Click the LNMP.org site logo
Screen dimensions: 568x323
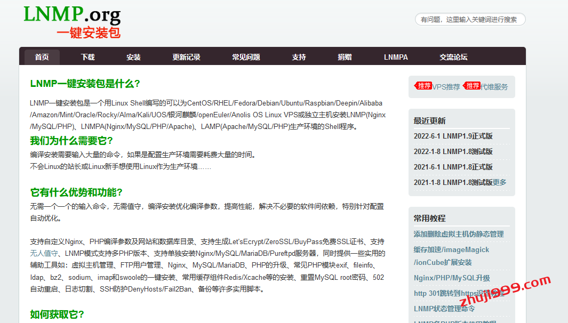coord(73,22)
